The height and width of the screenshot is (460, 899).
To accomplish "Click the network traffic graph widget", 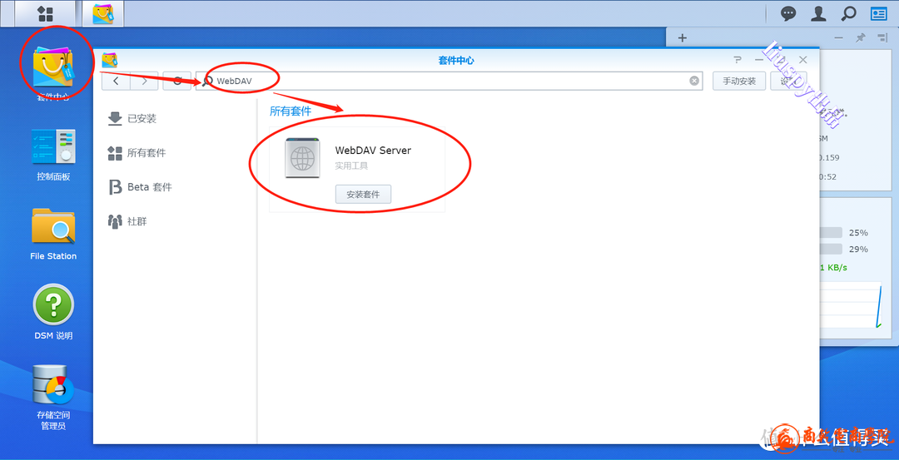I will [851, 305].
